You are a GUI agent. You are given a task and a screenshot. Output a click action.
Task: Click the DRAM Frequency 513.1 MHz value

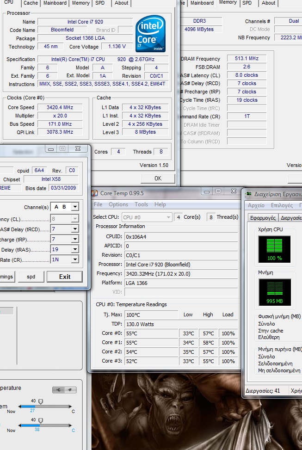click(247, 58)
